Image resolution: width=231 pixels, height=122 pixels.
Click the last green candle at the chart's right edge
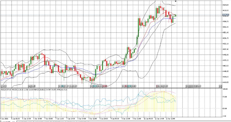[175, 16]
